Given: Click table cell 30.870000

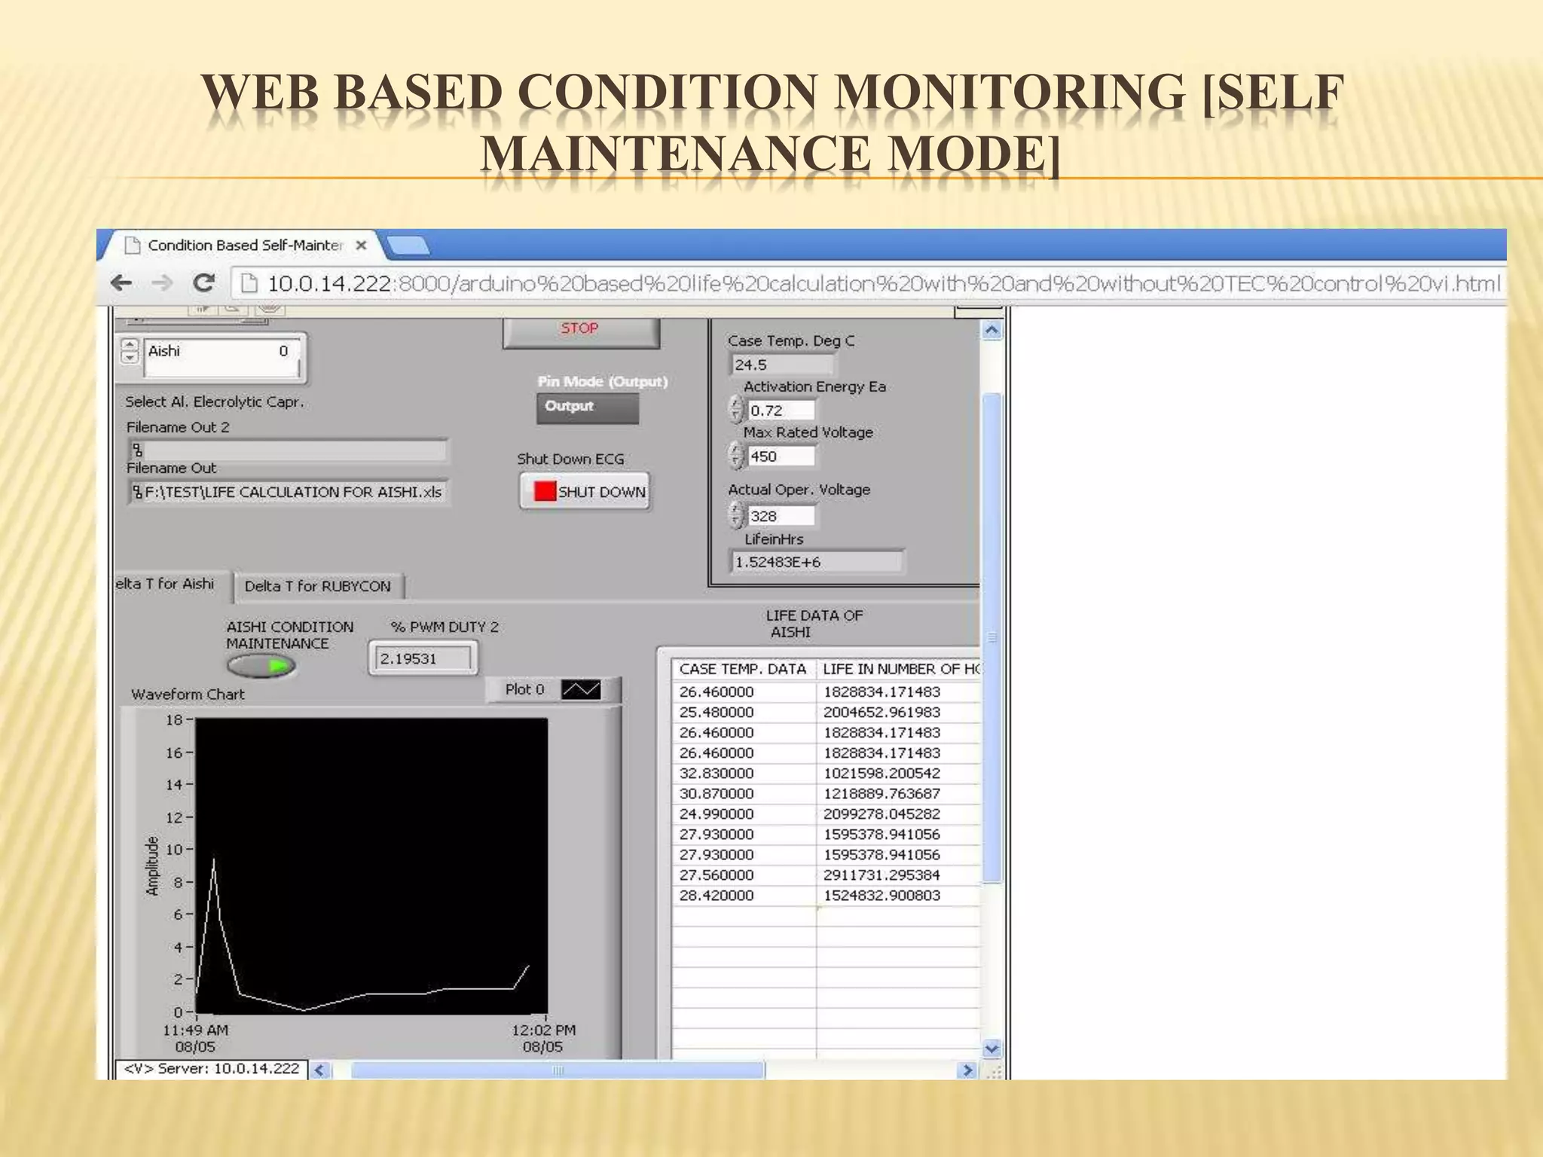Looking at the screenshot, I should tap(744, 794).
